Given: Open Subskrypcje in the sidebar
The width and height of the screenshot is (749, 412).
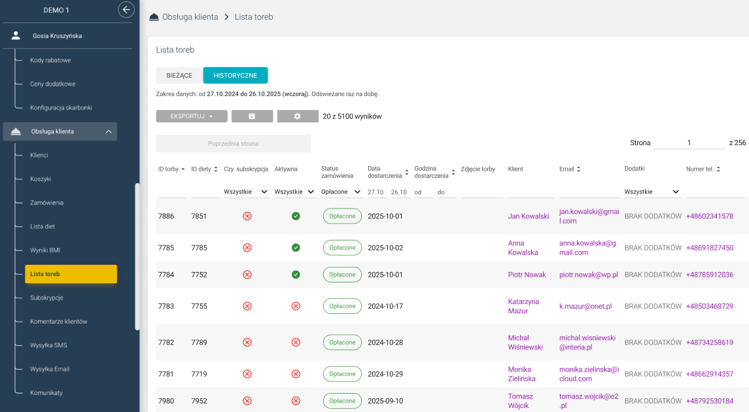Looking at the screenshot, I should click(46, 298).
